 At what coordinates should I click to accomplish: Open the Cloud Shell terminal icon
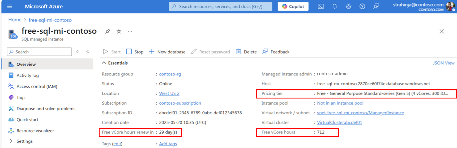coord(321,6)
